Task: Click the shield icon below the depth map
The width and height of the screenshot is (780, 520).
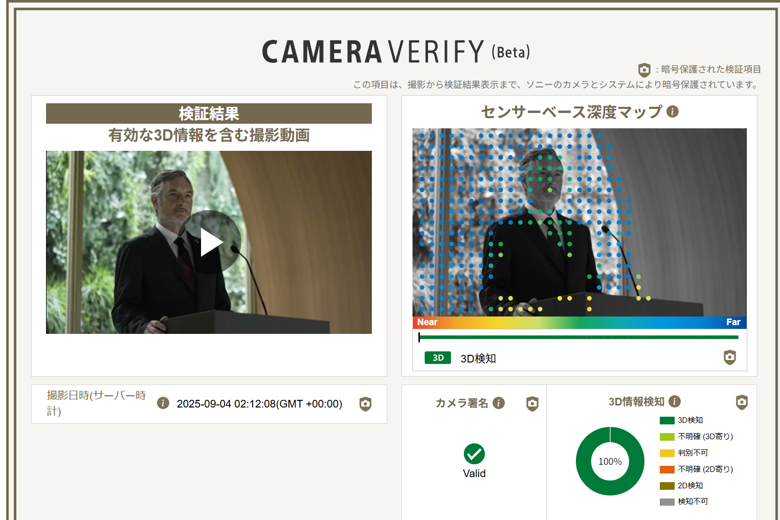Action: pyautogui.click(x=730, y=358)
